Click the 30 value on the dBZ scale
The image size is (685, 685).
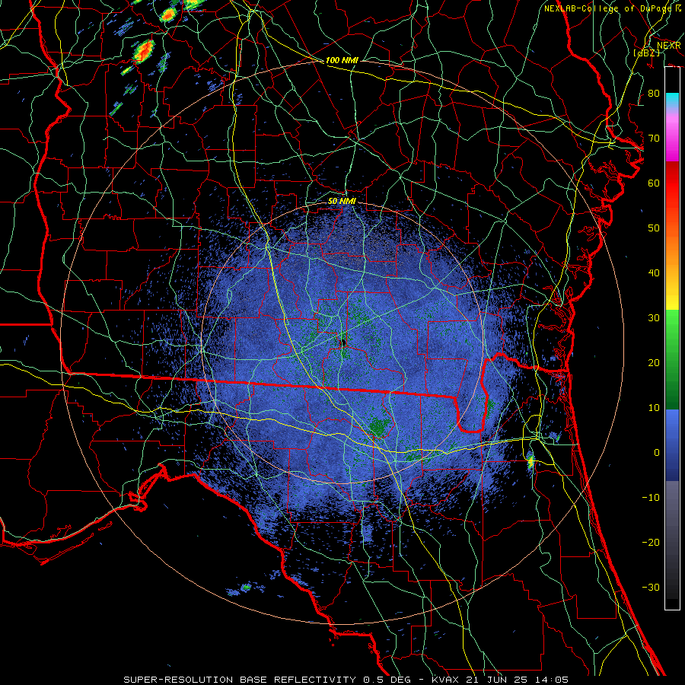click(654, 318)
